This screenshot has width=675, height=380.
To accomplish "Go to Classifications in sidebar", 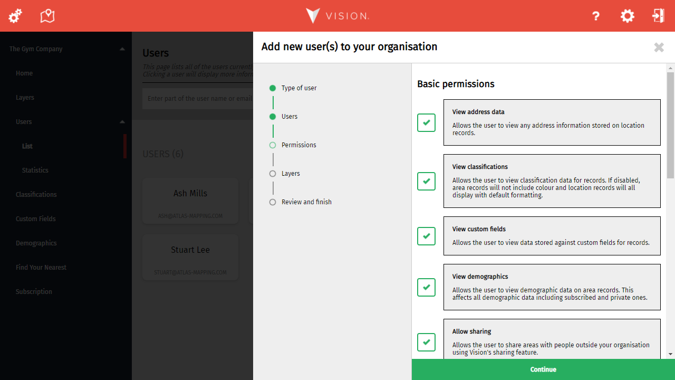I will tap(36, 195).
